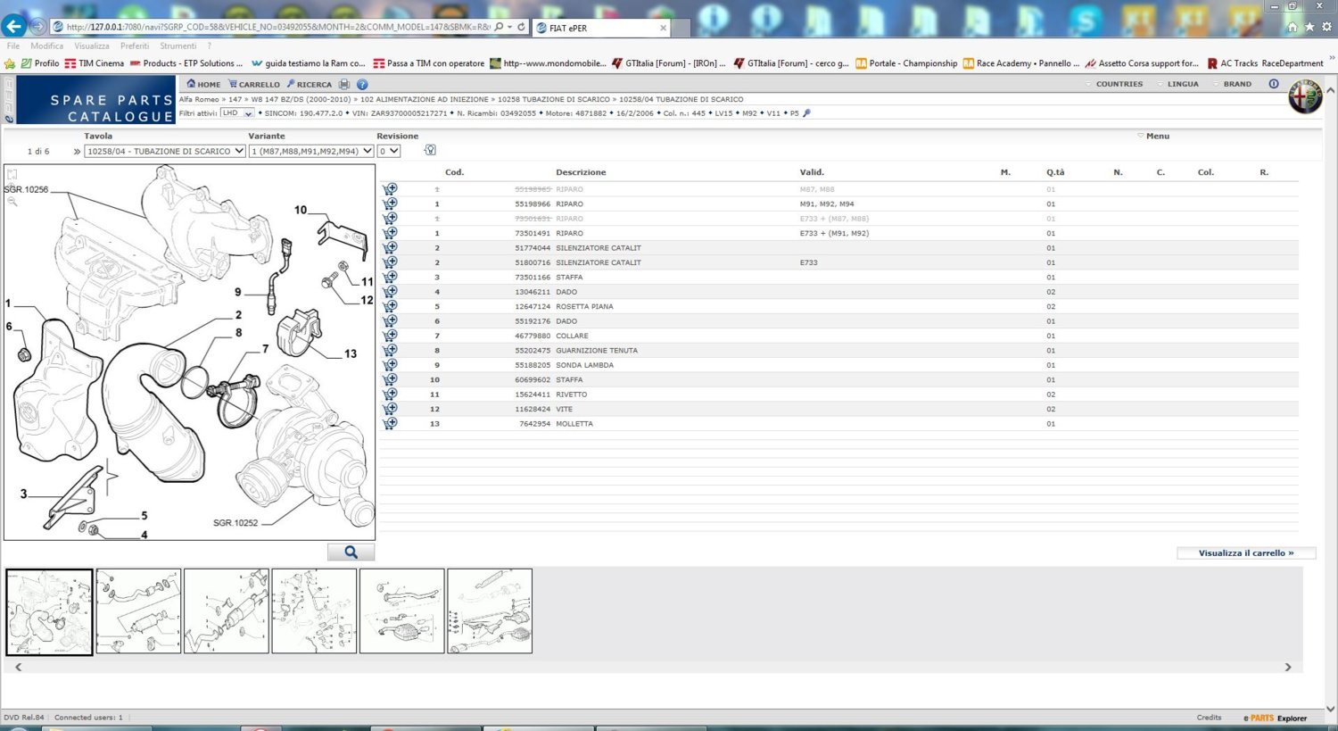Add 46779880 COLLARE to cart
1338x731 pixels.
[x=390, y=336]
